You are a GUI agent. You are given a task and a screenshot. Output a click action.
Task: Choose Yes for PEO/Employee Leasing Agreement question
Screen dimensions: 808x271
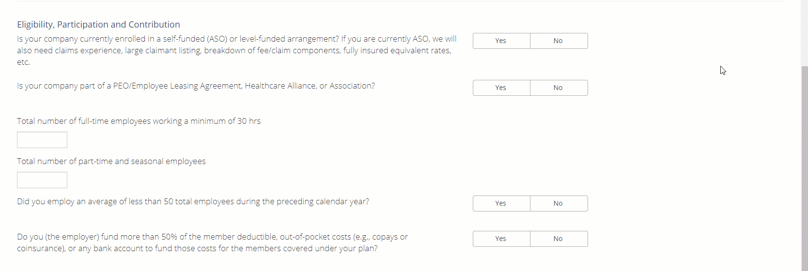coord(501,88)
